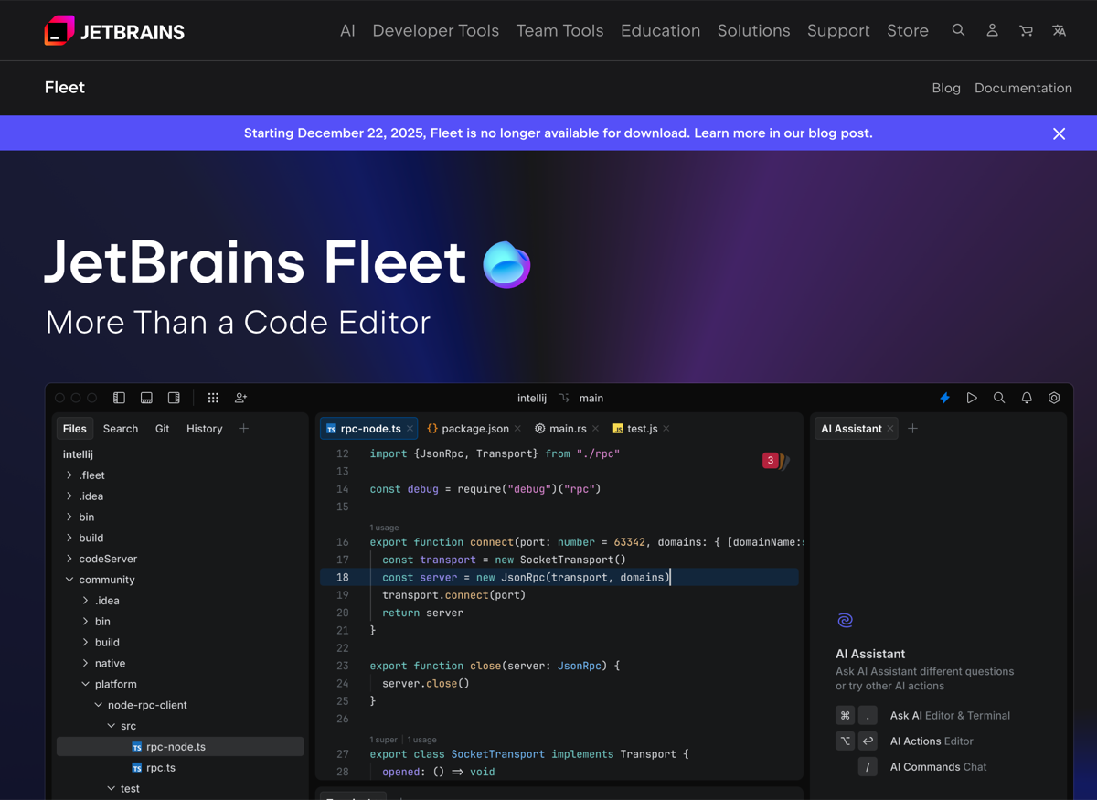Open the Search magnifier icon in the toolbar
The image size is (1097, 800).
pos(999,398)
